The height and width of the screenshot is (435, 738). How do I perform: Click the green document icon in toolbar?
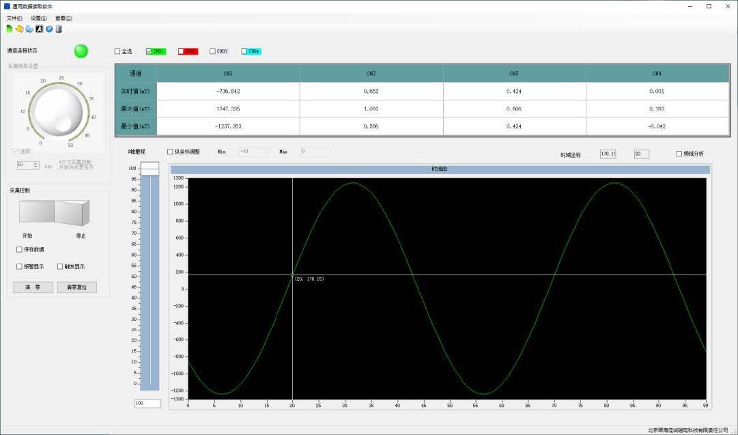(10, 29)
